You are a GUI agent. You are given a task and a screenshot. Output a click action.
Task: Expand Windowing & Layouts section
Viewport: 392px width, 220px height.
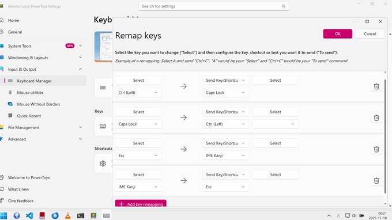80,58
